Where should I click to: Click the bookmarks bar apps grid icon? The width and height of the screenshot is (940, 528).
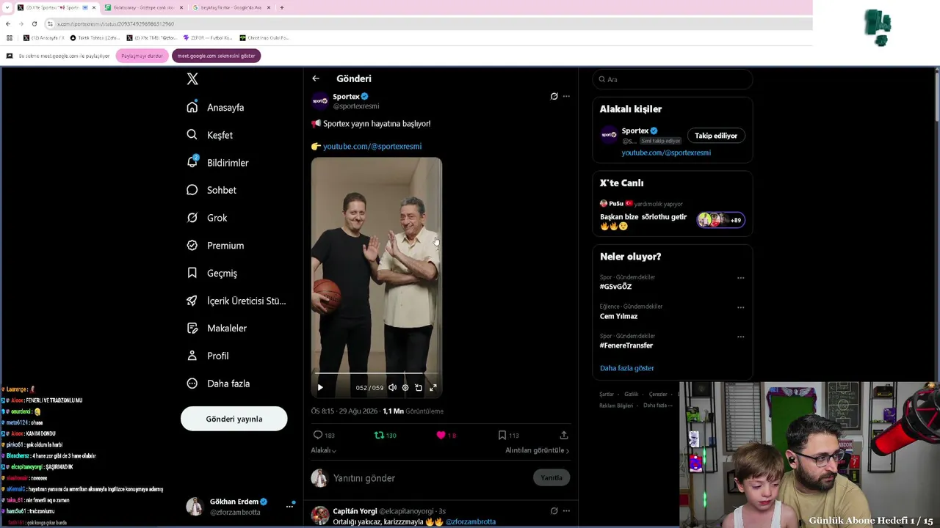[9, 37]
